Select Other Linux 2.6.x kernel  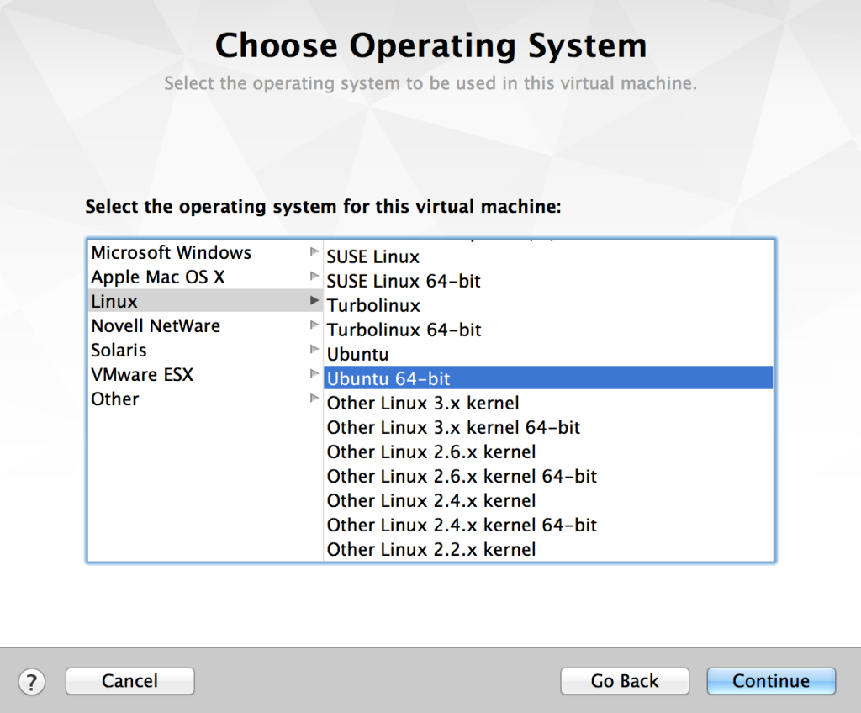click(430, 452)
